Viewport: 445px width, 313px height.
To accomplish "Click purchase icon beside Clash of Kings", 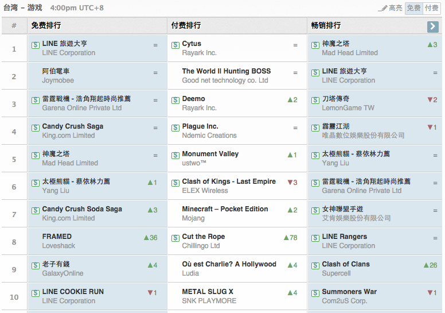I will click(x=175, y=183).
